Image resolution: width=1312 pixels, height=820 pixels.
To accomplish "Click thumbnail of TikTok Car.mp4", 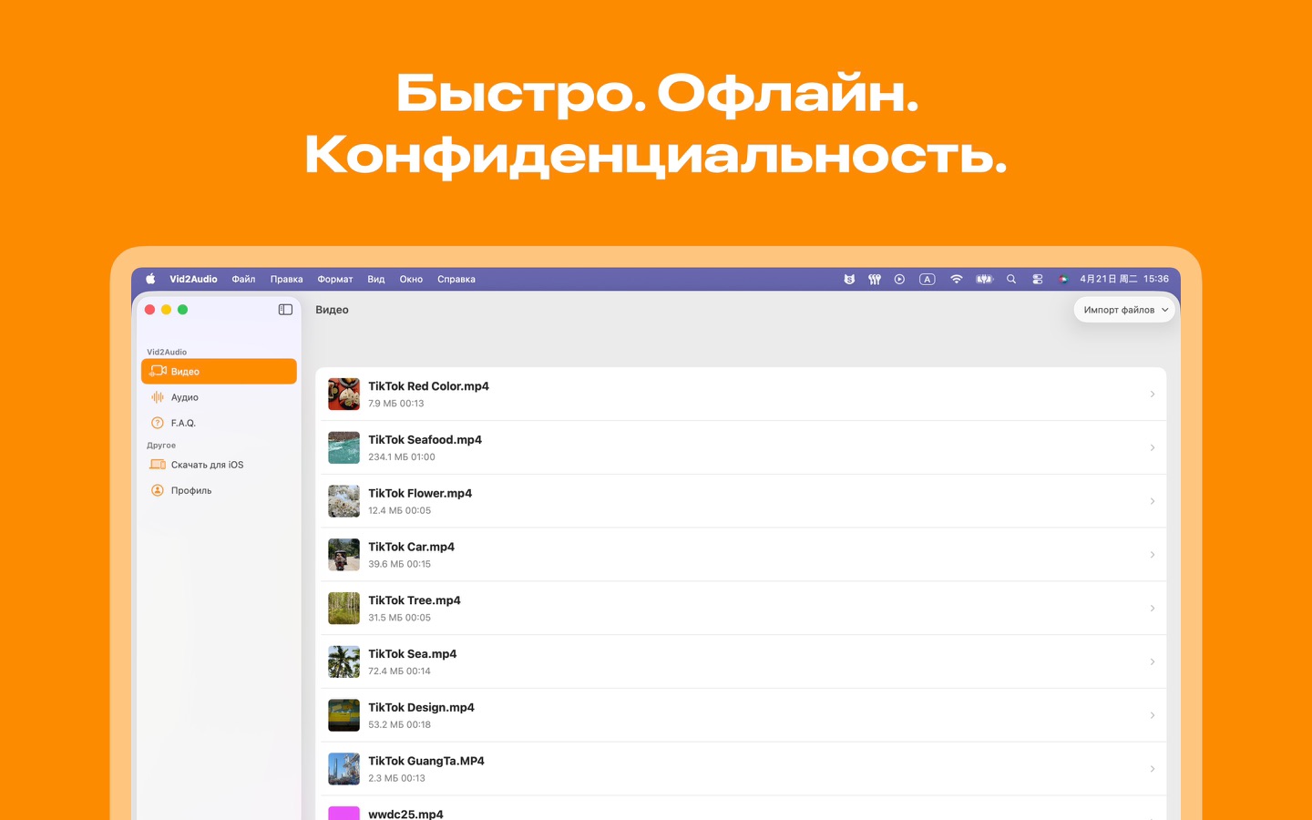I will pos(343,555).
